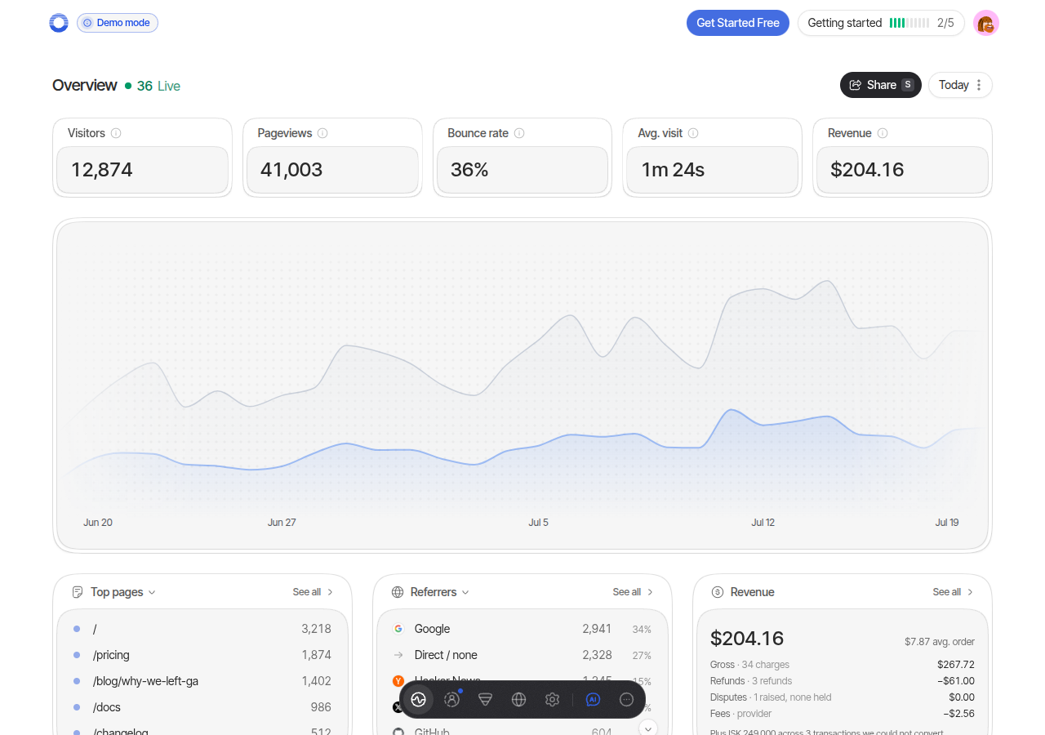The height and width of the screenshot is (735, 1045).
Task: Click info icon next to Pageviews
Action: click(x=322, y=133)
